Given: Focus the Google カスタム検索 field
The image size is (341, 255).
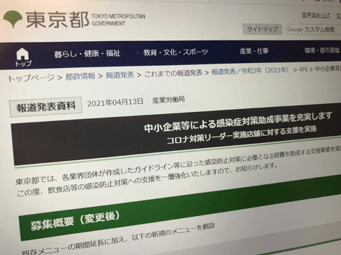Looking at the screenshot, I should [313, 29].
